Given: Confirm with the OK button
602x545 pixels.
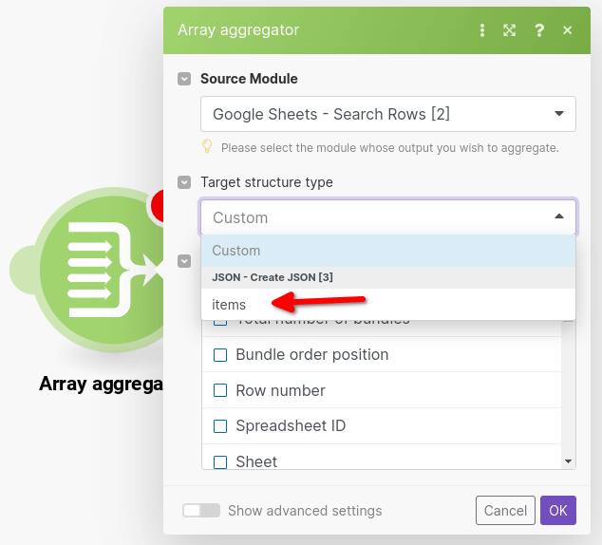Looking at the screenshot, I should tap(558, 511).
